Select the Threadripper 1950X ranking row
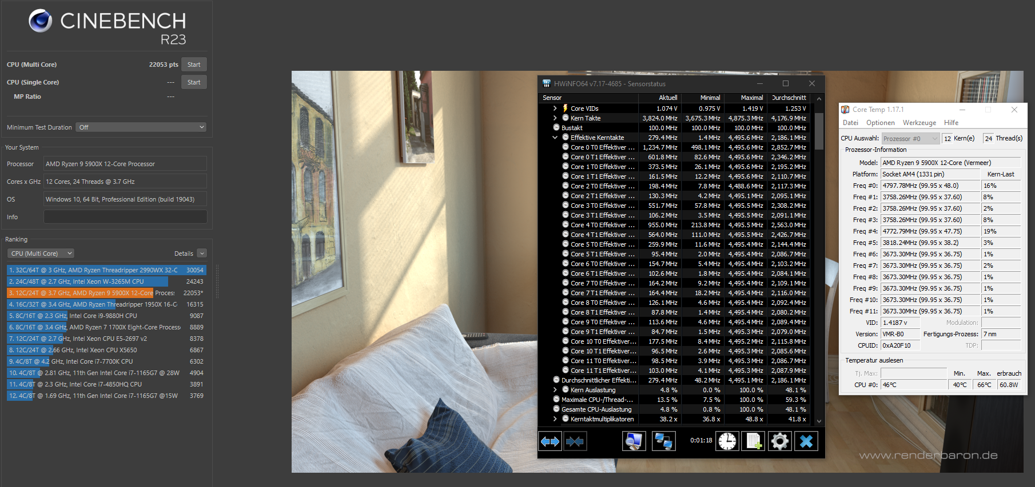1035x487 pixels. coord(106,304)
